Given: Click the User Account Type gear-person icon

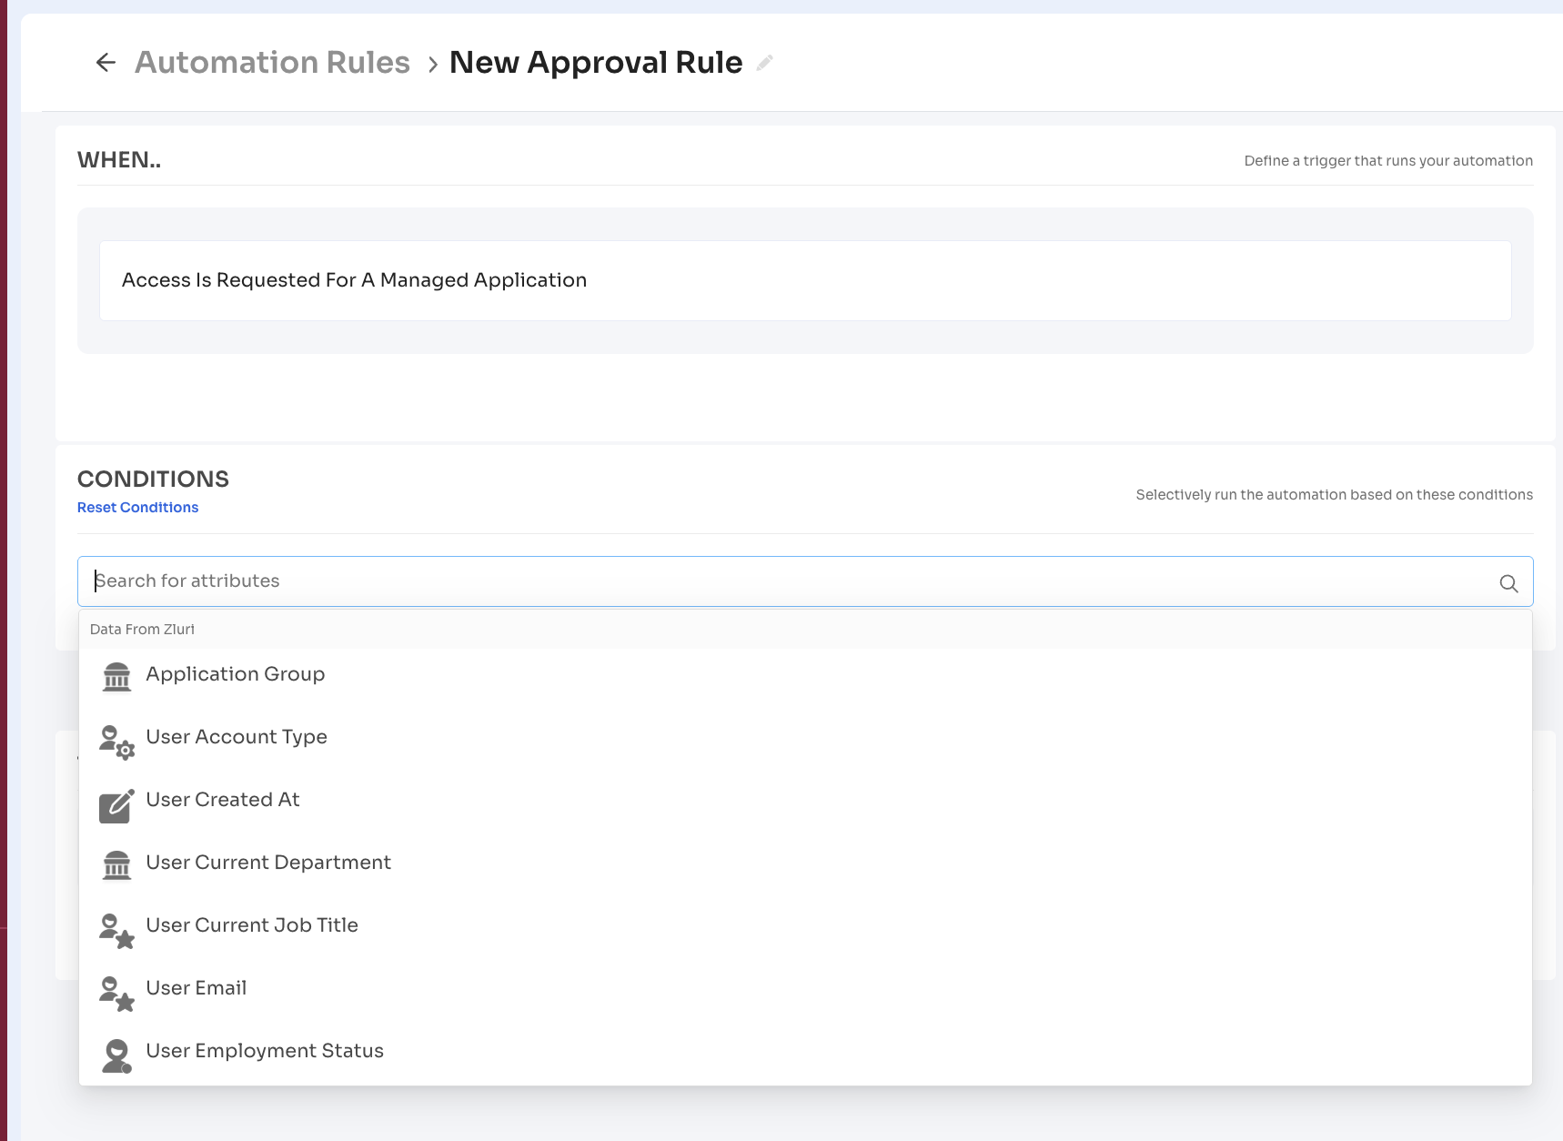Looking at the screenshot, I should point(116,741).
